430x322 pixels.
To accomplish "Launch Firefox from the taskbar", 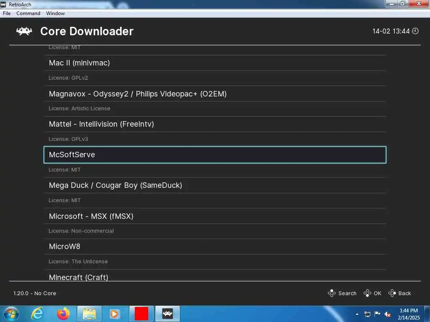I will [63, 314].
